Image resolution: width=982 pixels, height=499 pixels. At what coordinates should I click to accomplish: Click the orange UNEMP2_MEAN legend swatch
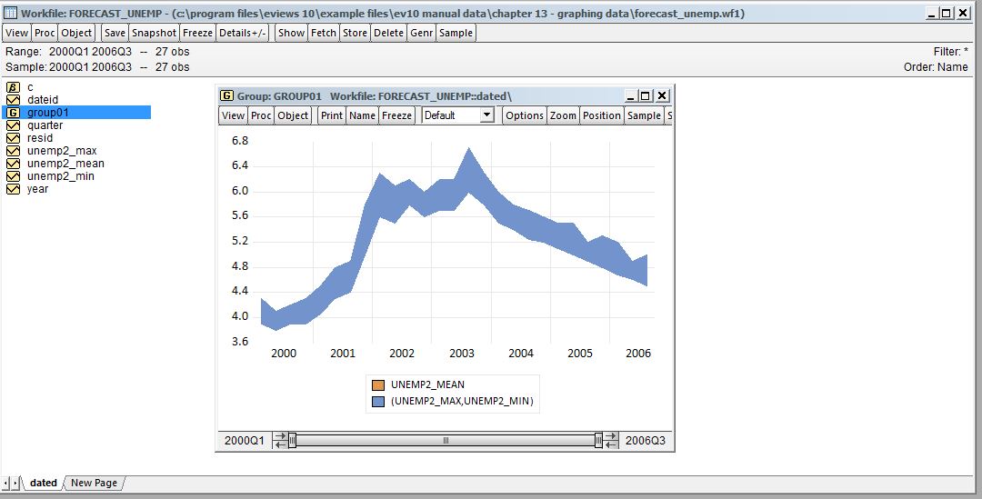pos(377,384)
